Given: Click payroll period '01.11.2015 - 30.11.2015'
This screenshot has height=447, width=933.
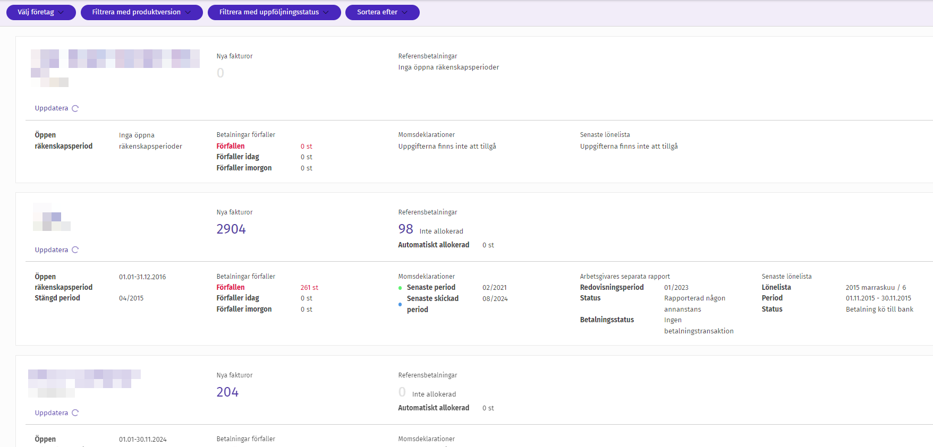Looking at the screenshot, I should point(878,298).
